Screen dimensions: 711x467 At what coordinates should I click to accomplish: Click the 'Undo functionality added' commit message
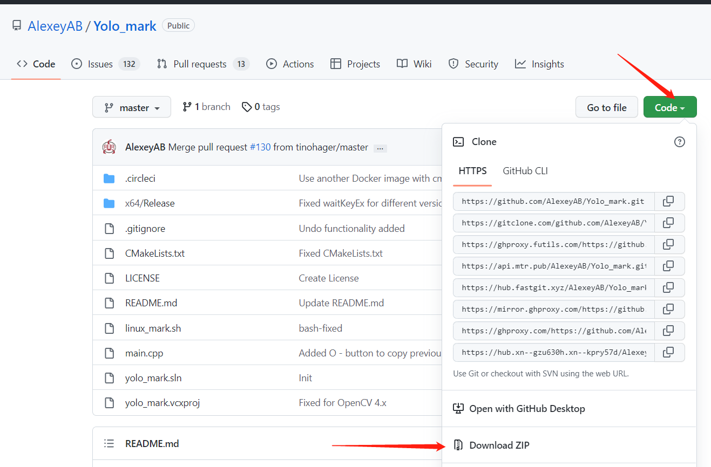coord(352,229)
